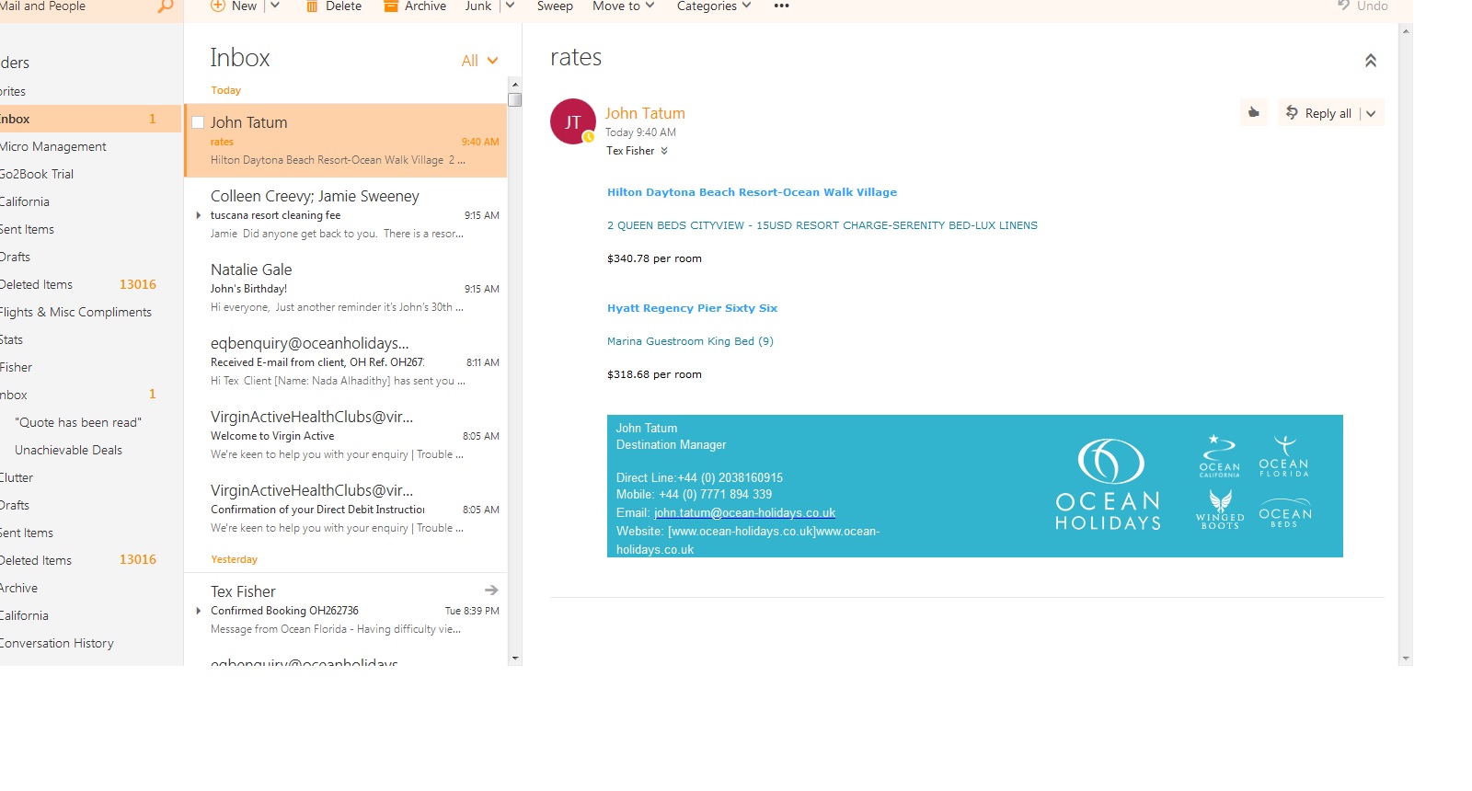
Task: Open the Go2Book Trial folder
Action: pos(37,174)
